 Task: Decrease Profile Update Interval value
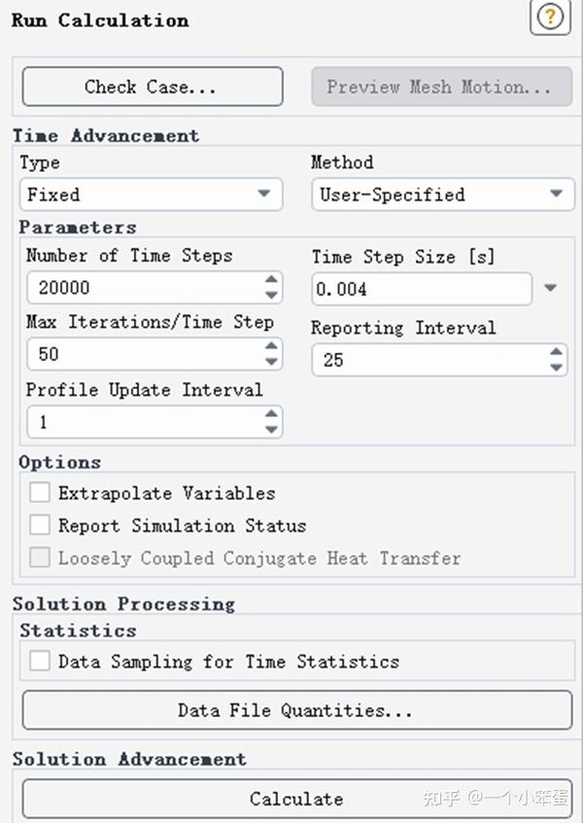click(x=271, y=430)
